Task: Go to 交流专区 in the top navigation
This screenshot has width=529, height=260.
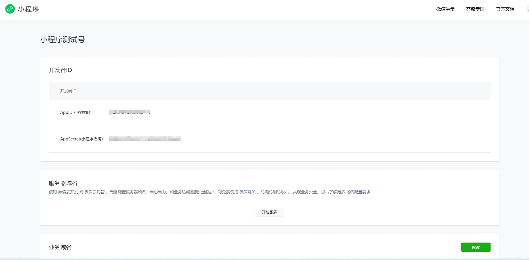Action: tap(475, 9)
